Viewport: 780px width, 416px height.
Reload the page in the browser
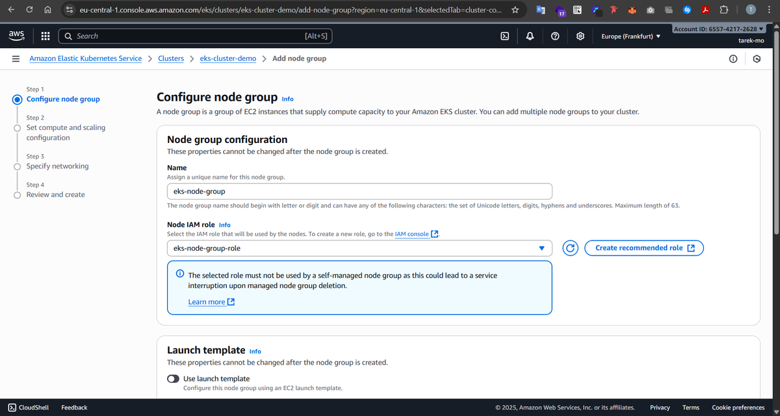(x=30, y=10)
